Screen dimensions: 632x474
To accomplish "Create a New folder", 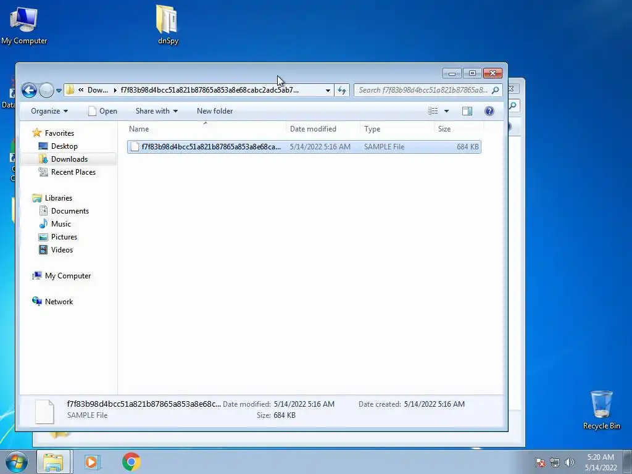I will tap(215, 111).
